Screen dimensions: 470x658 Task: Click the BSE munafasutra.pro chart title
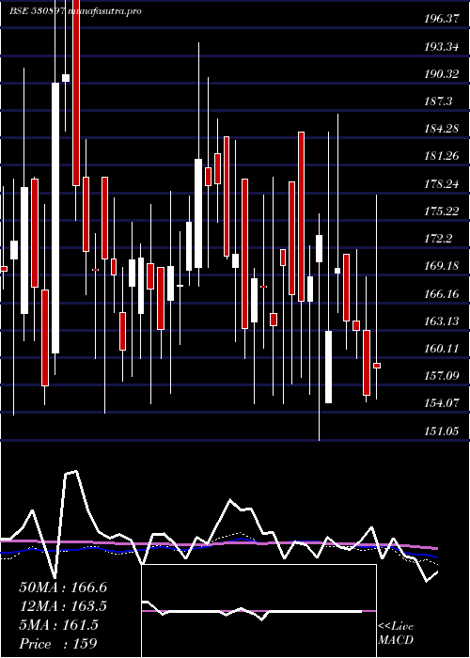click(x=76, y=11)
